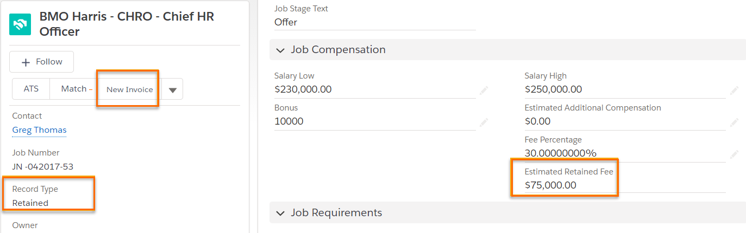Click the Job Number JN -042017-53
The height and width of the screenshot is (233, 746).
point(43,167)
